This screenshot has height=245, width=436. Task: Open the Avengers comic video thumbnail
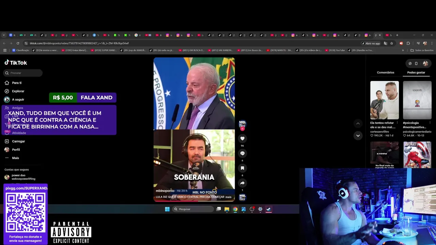click(x=417, y=155)
